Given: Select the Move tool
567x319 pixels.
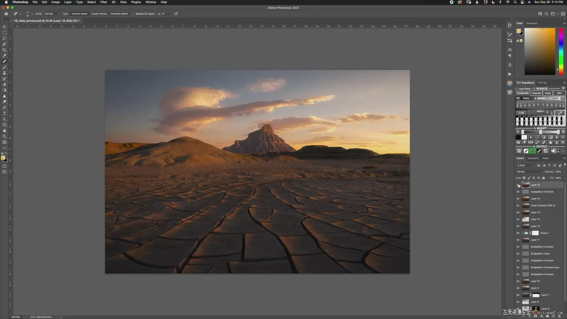Looking at the screenshot, I should pos(4,27).
